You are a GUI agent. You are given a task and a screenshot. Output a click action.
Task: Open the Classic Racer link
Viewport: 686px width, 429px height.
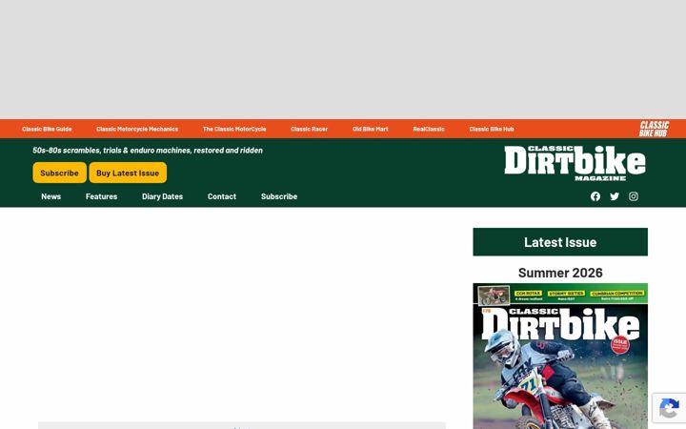310,129
